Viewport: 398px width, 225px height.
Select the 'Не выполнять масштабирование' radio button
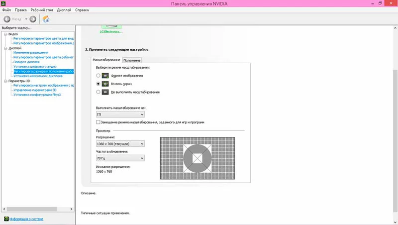pos(98,92)
